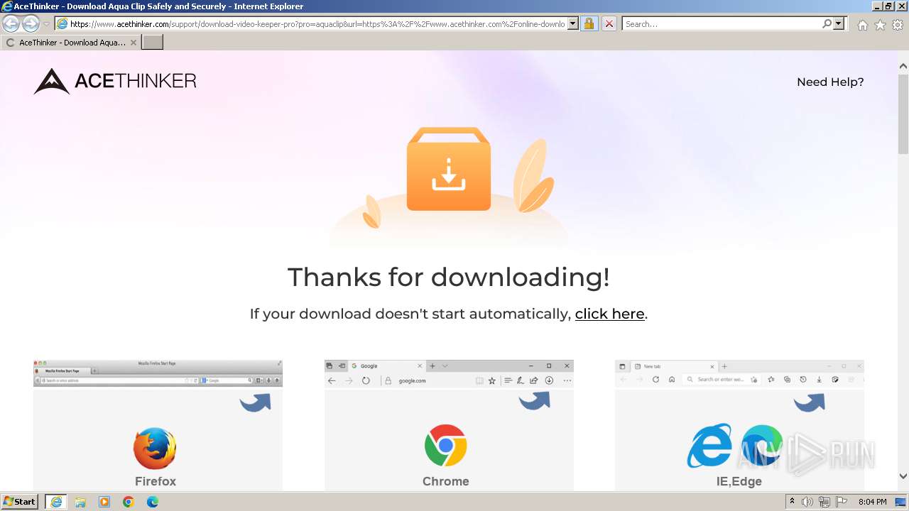Open the search provider dropdown
This screenshot has width=909, height=511.
[839, 24]
